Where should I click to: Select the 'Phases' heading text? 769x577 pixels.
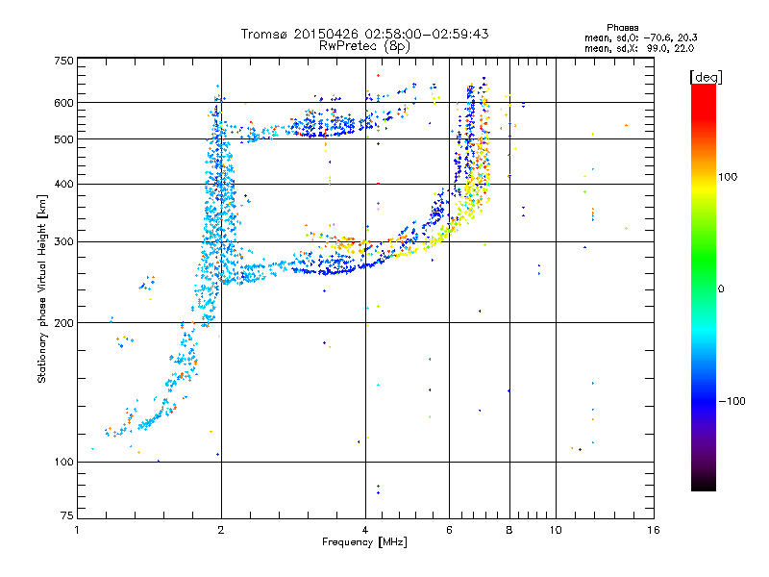click(622, 28)
